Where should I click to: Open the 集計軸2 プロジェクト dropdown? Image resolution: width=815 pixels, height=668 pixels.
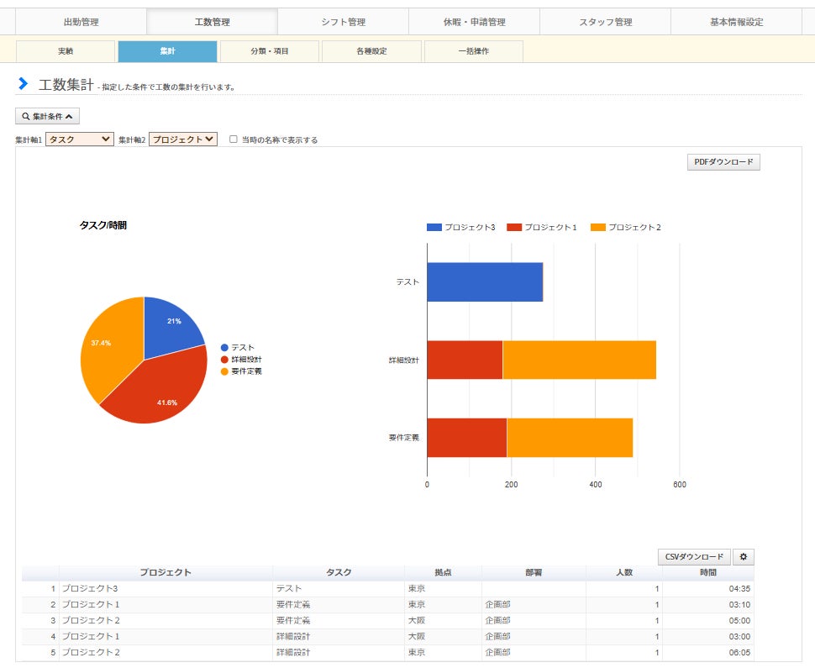click(x=183, y=139)
